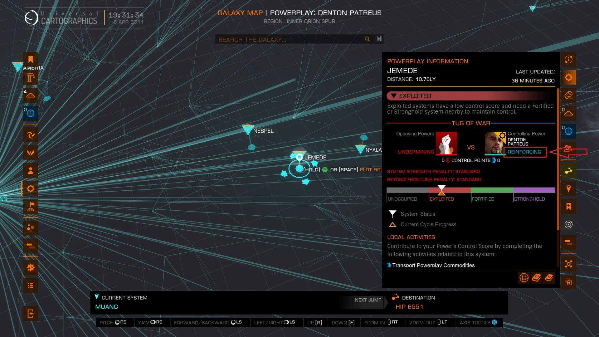Select the Powerplay gear tab in left sidebar
Screen dimensions: 599x337
(x=31, y=189)
